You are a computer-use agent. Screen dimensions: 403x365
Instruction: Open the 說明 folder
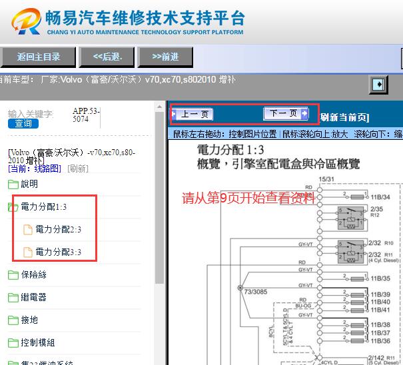[29, 184]
